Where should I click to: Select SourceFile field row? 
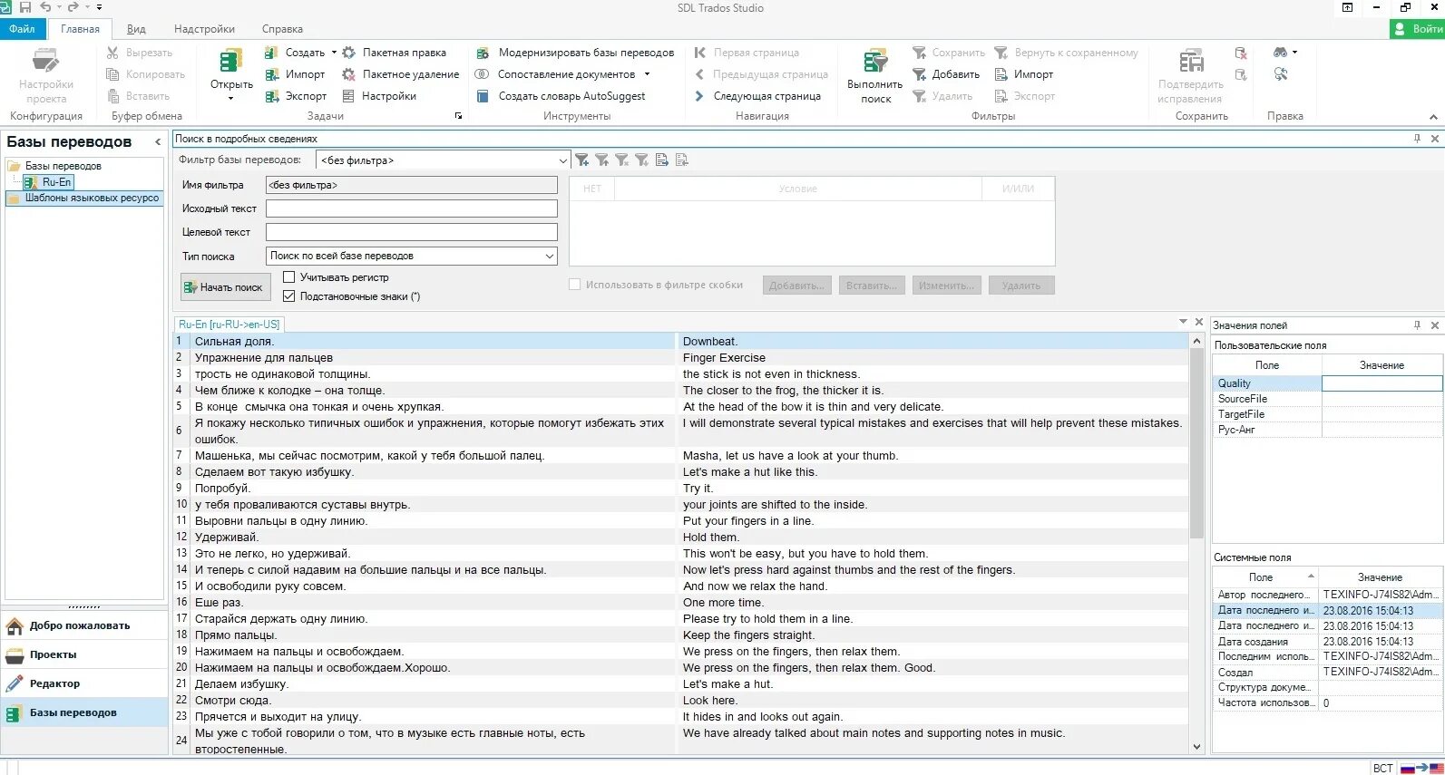pos(1327,399)
